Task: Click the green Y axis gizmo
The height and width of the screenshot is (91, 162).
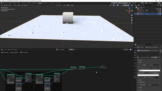Action: coord(132,11)
